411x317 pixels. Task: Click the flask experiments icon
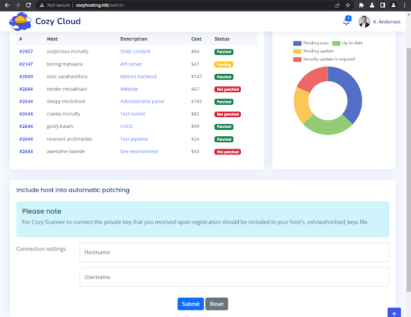[x=372, y=5]
